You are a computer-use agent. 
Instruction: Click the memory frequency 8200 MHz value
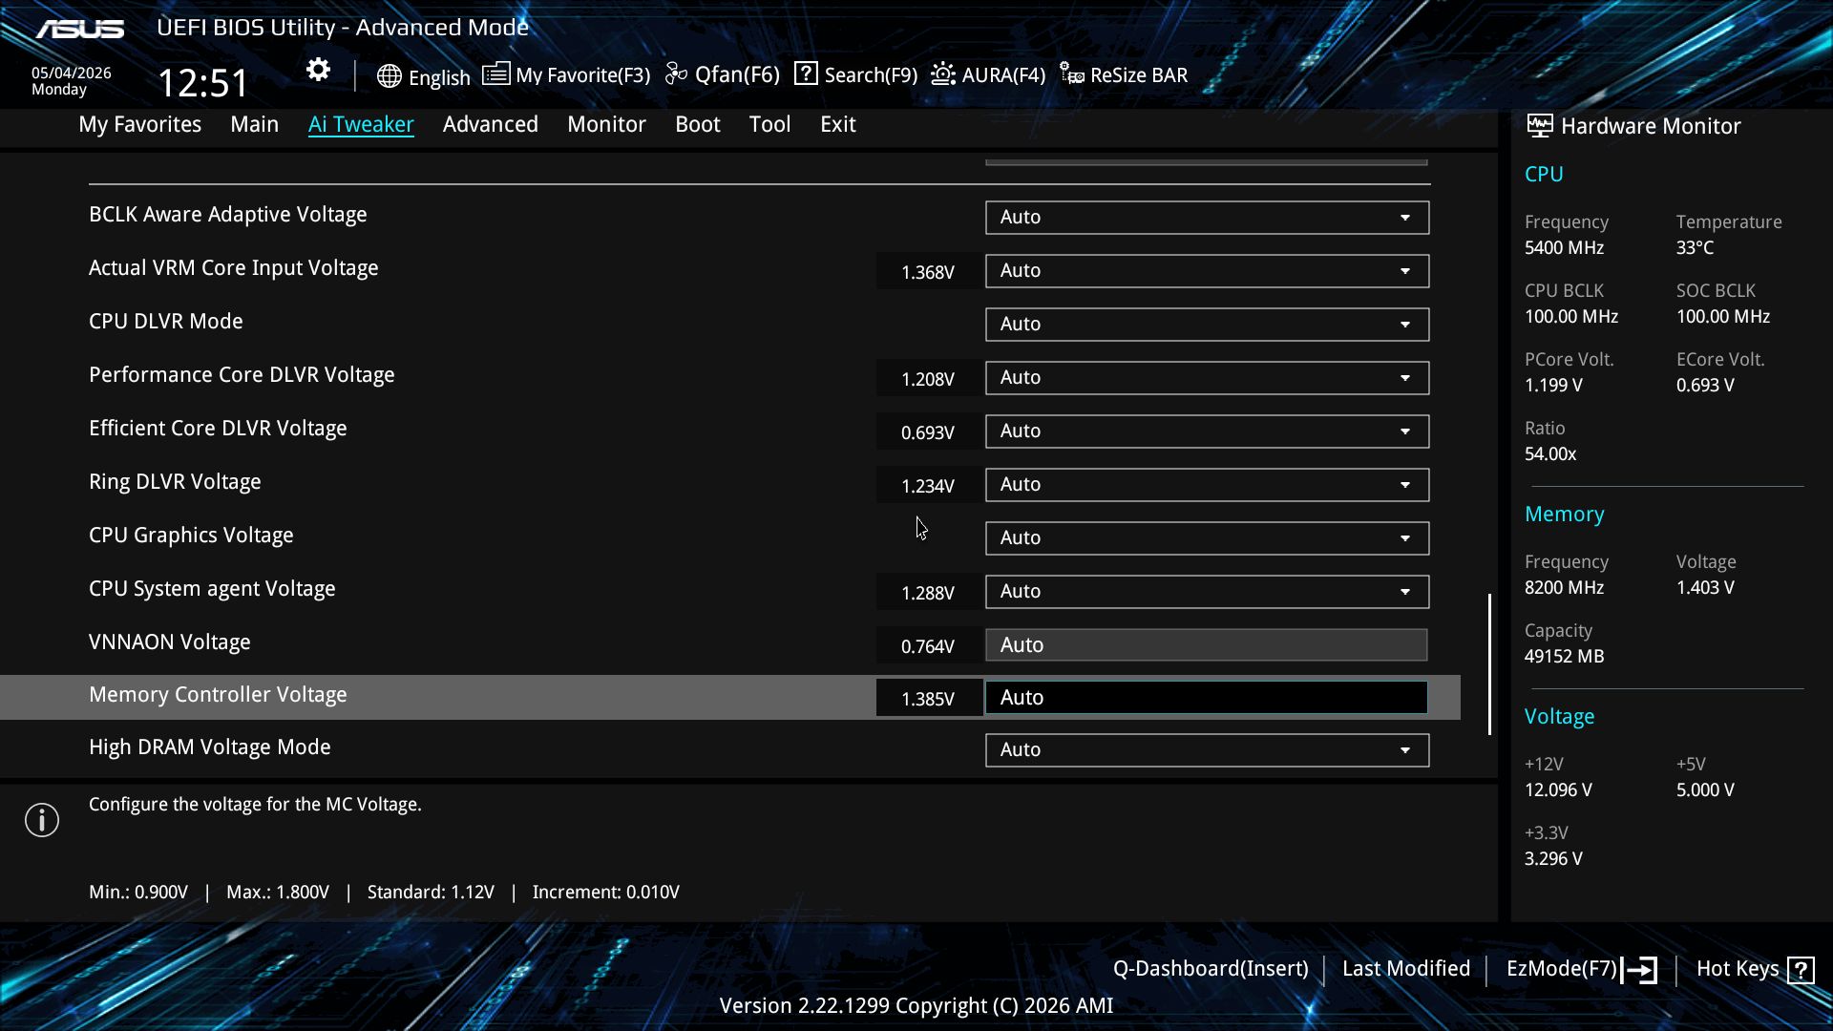1564,588
